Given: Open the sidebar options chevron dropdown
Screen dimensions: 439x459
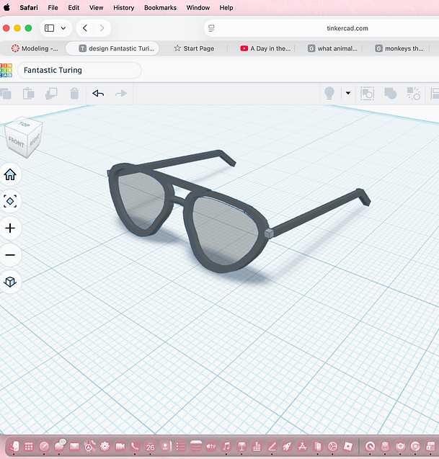Looking at the screenshot, I should pos(63,28).
